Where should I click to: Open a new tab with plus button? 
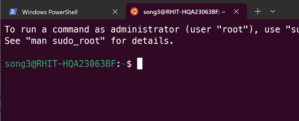tap(258, 11)
